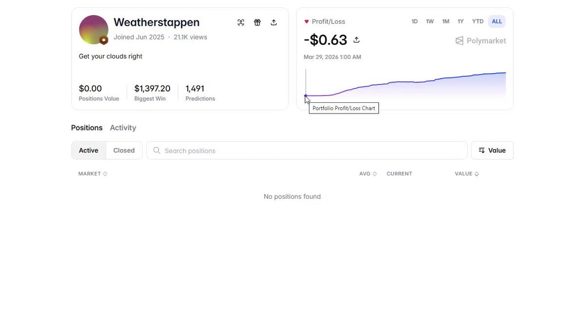Sort by the AVG column header
This screenshot has height=329, width=585.
(x=368, y=174)
